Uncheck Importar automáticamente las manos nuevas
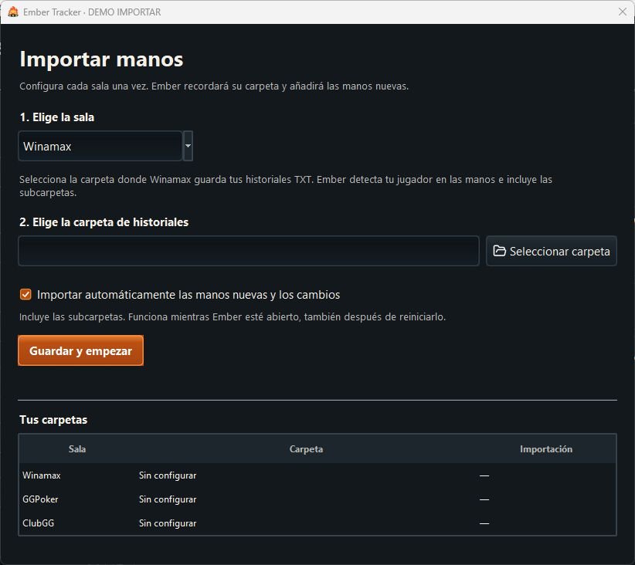 coord(25,294)
